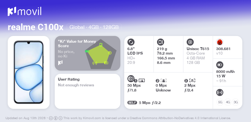Select the 5G network badge

(220, 102)
